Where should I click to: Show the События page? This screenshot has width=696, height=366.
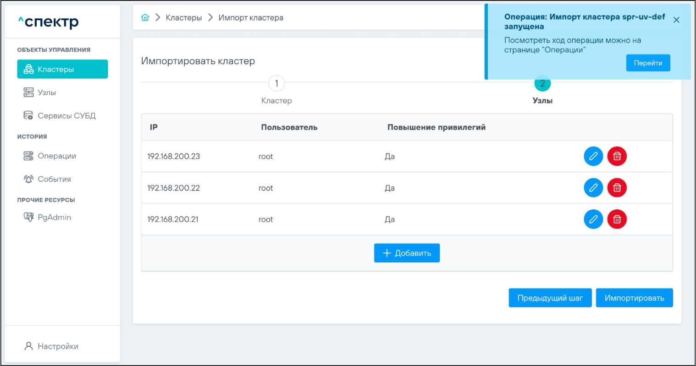click(x=54, y=179)
